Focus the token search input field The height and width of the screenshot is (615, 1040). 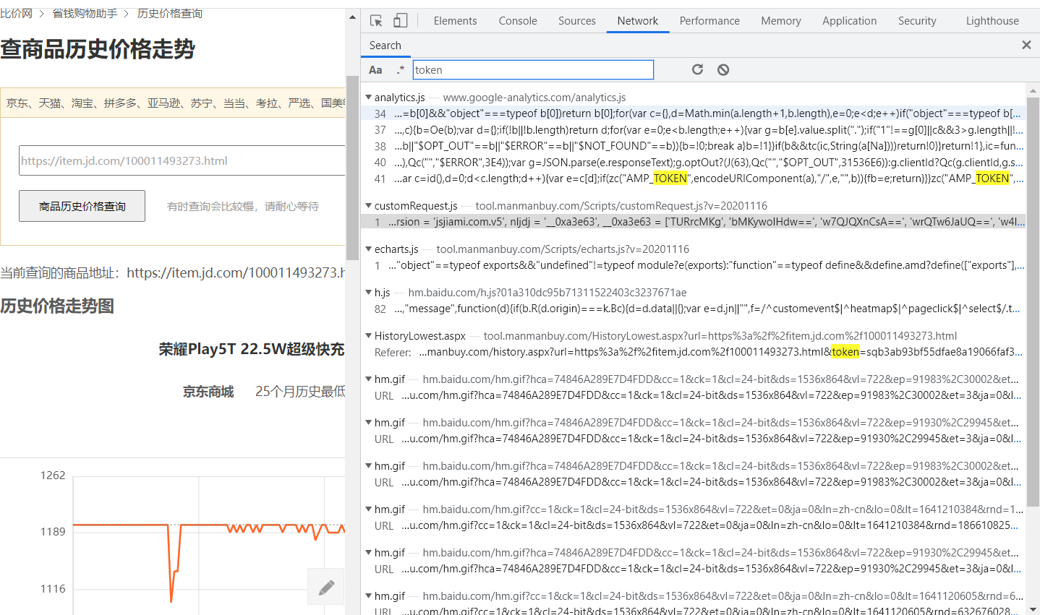(533, 70)
